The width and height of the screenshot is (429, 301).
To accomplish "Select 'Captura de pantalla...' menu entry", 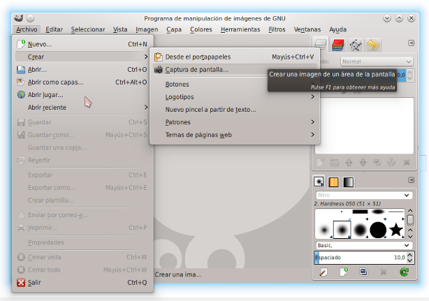I will point(196,69).
